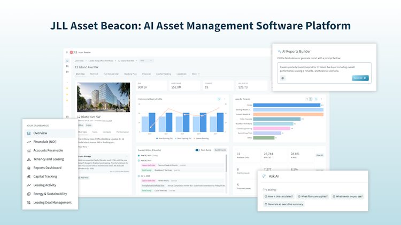
Task: Click the events list scrollbar
Action: [x=226, y=163]
